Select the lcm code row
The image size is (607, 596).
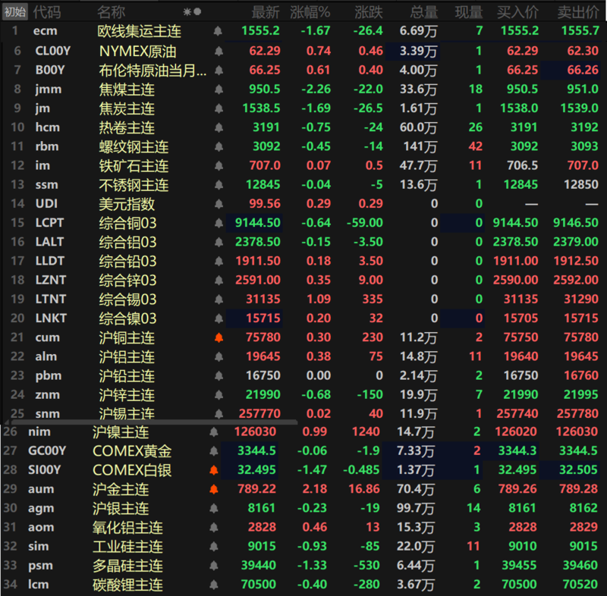[39, 585]
